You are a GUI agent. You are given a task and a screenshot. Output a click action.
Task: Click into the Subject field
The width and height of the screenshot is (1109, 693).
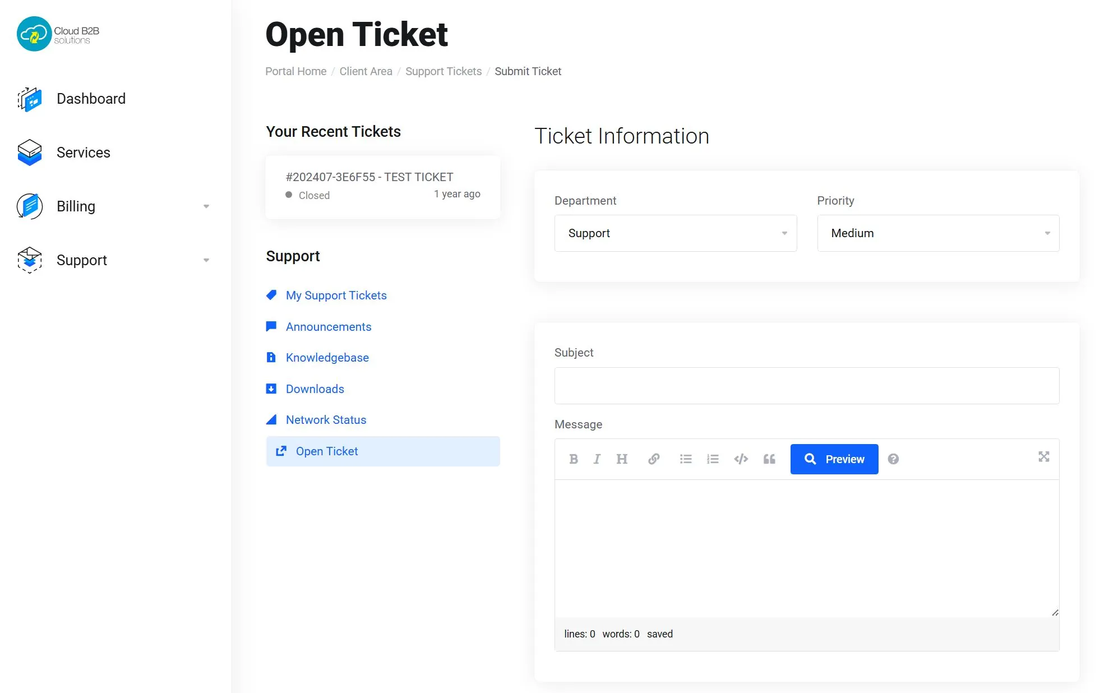pyautogui.click(x=807, y=386)
